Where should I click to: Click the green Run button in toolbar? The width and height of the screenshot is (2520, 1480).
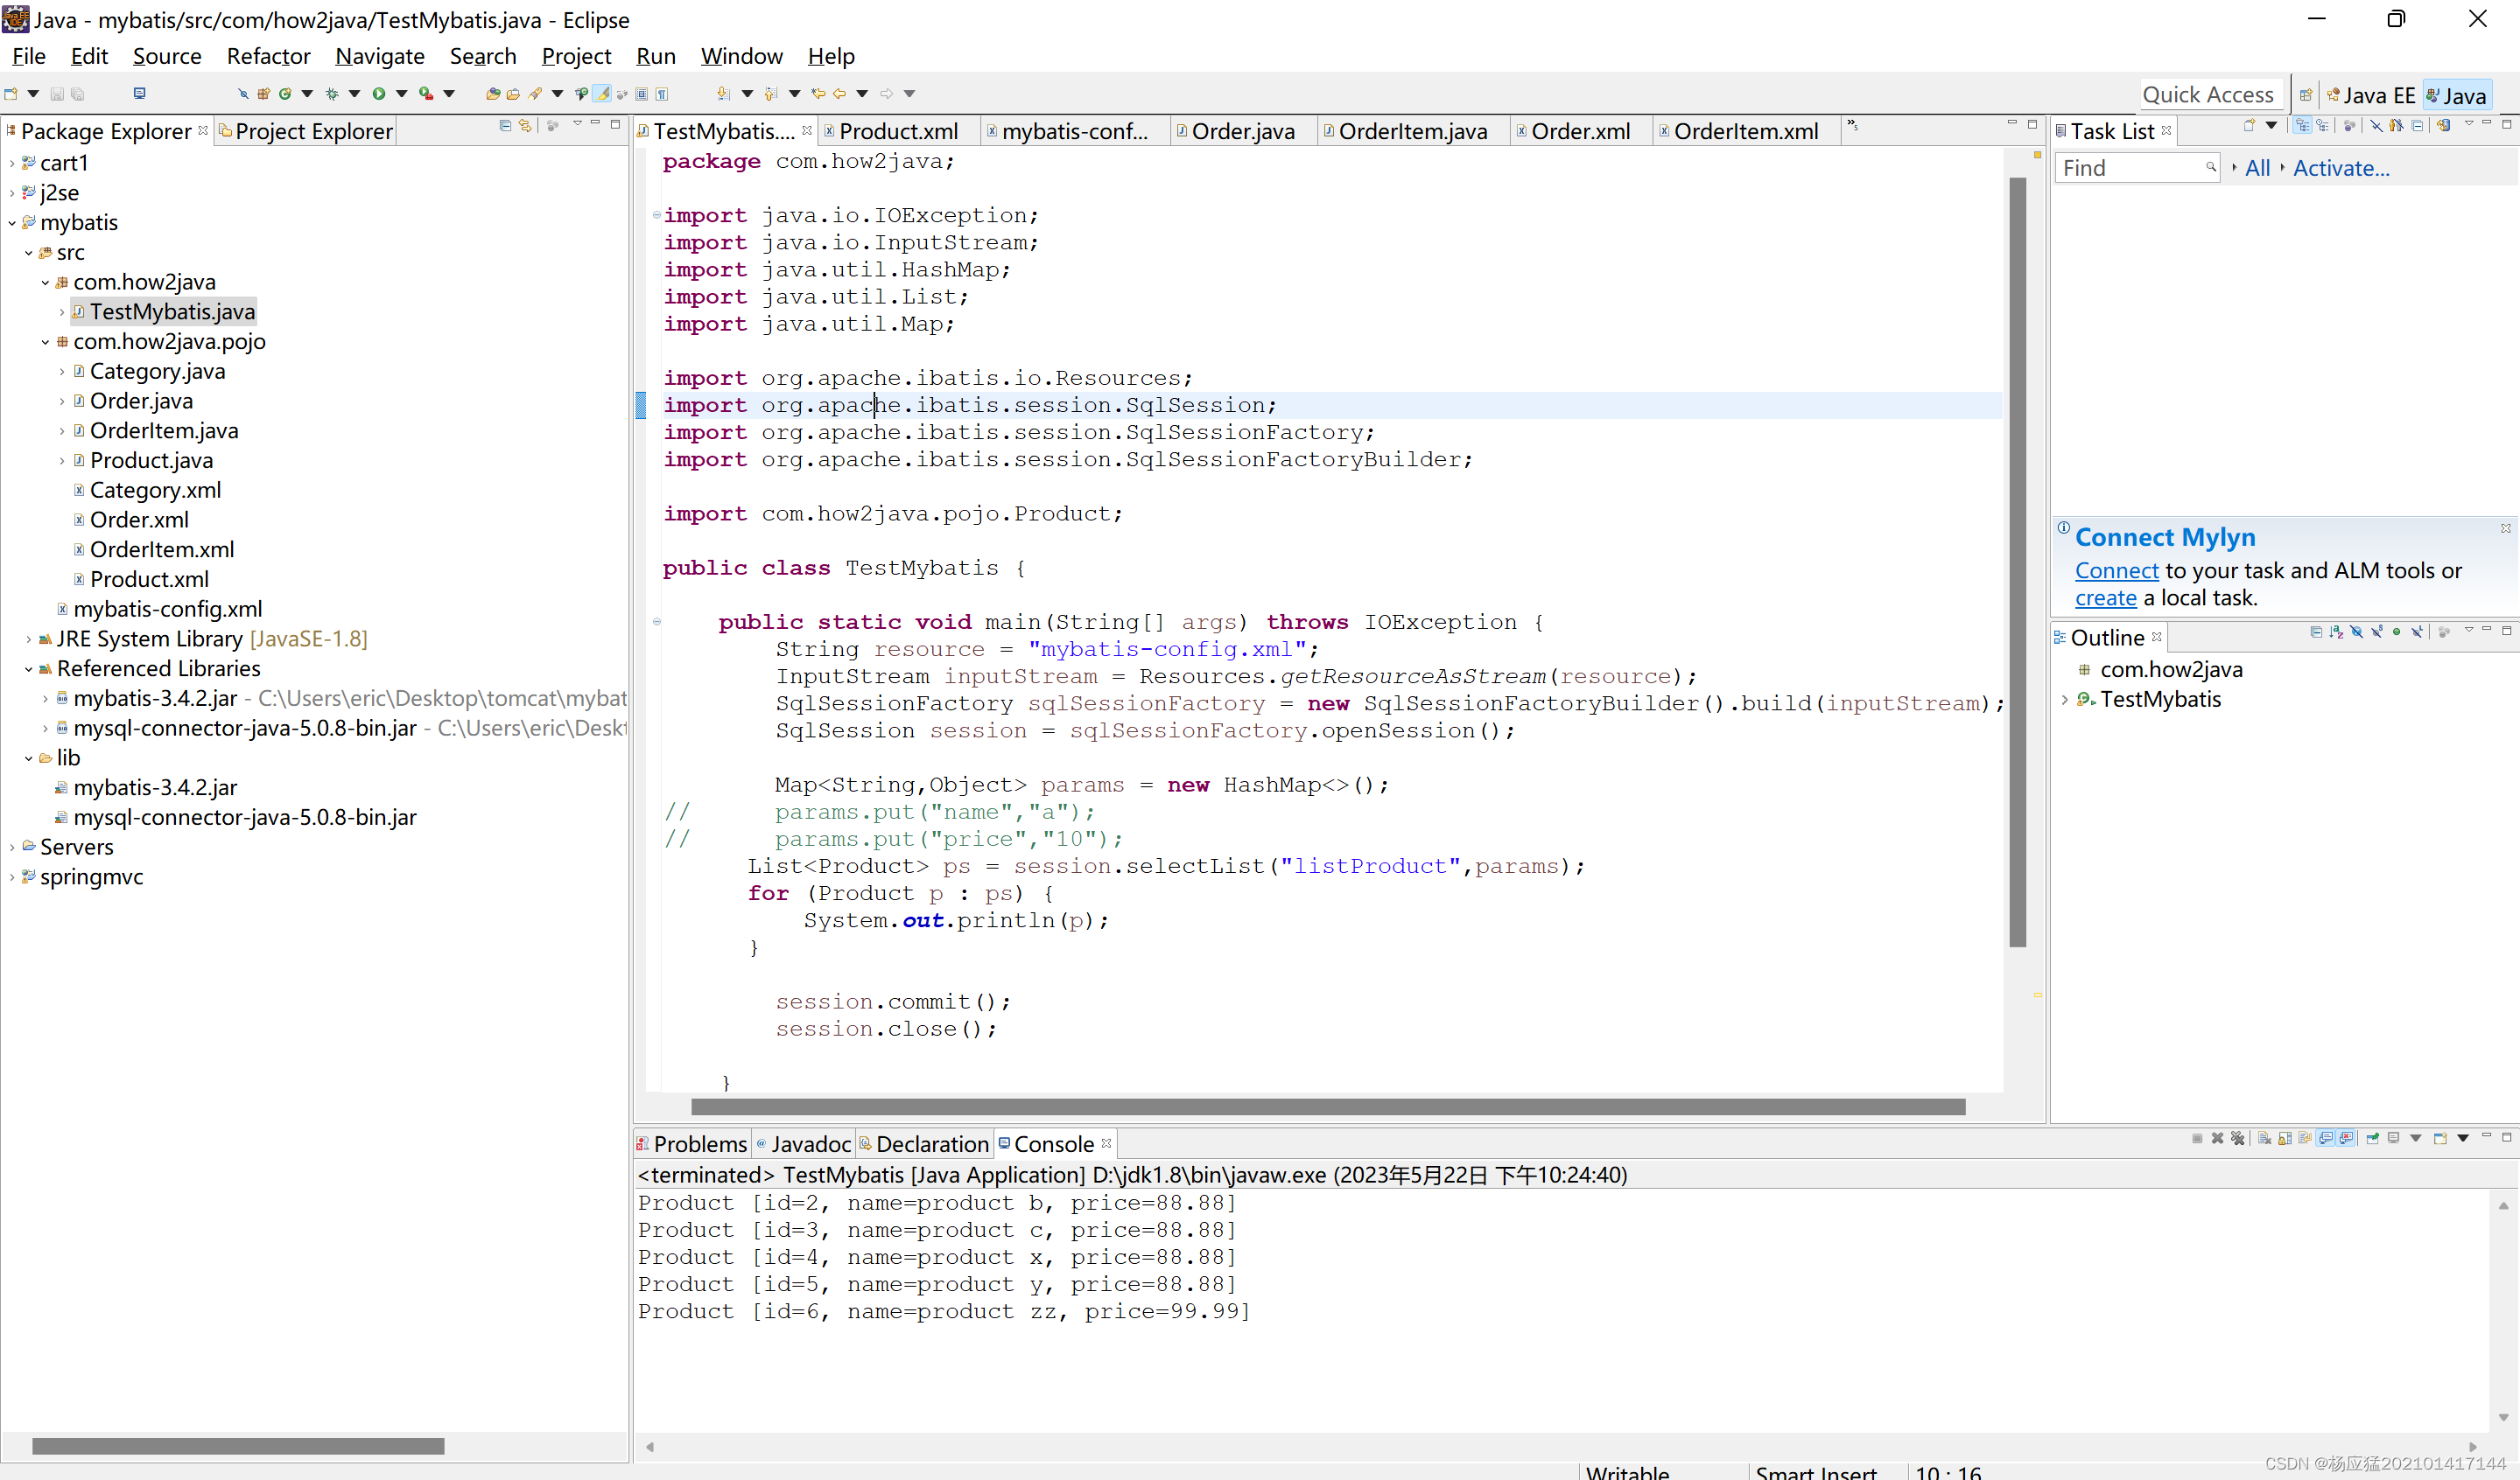click(379, 94)
